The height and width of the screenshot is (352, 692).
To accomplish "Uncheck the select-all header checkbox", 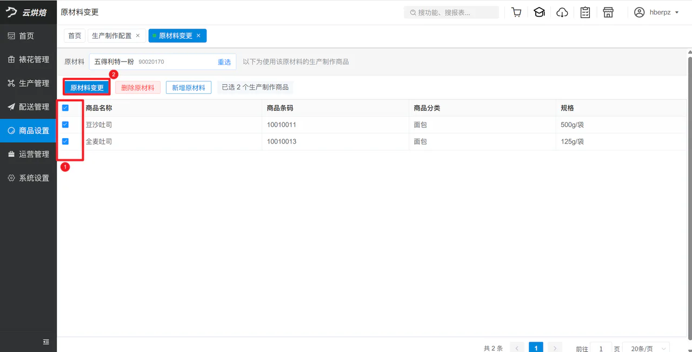I will (65, 108).
